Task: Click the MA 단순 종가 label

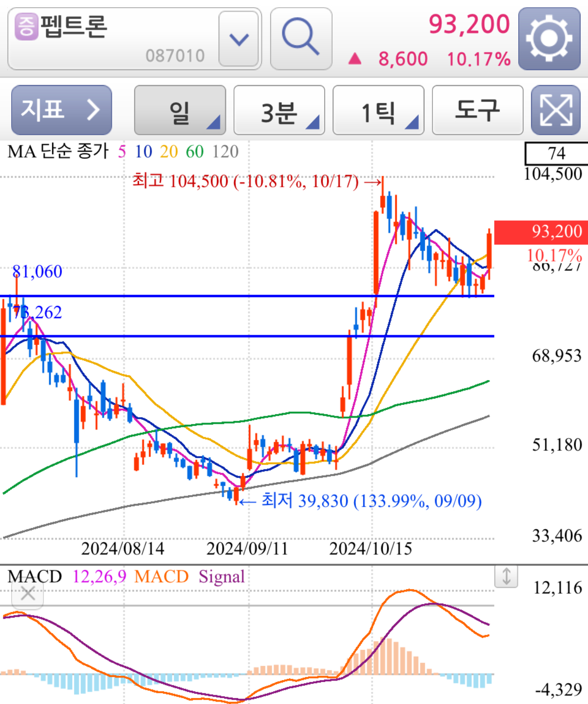Action: pyautogui.click(x=58, y=151)
